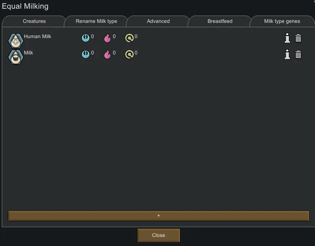Click the Milk hexagon icon

click(x=16, y=57)
